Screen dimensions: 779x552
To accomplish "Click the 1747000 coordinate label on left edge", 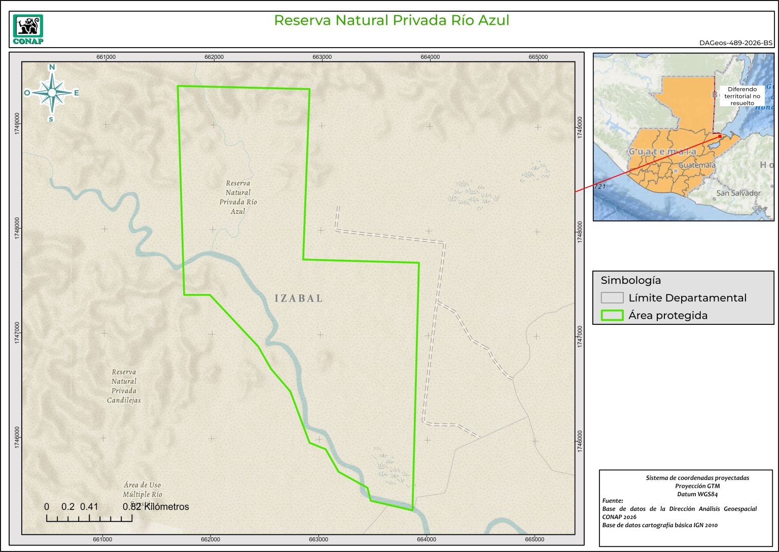I will click(17, 333).
